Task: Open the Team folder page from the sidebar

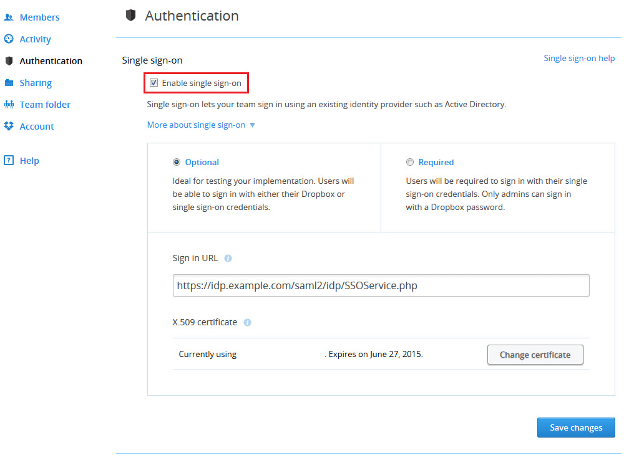Action: tap(46, 104)
